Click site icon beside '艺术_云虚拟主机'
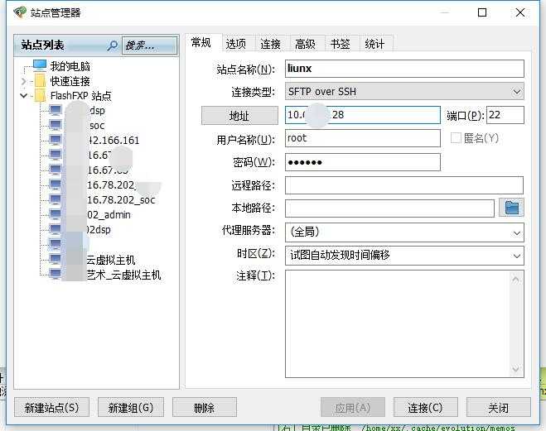The width and height of the screenshot is (546, 431). point(56,275)
